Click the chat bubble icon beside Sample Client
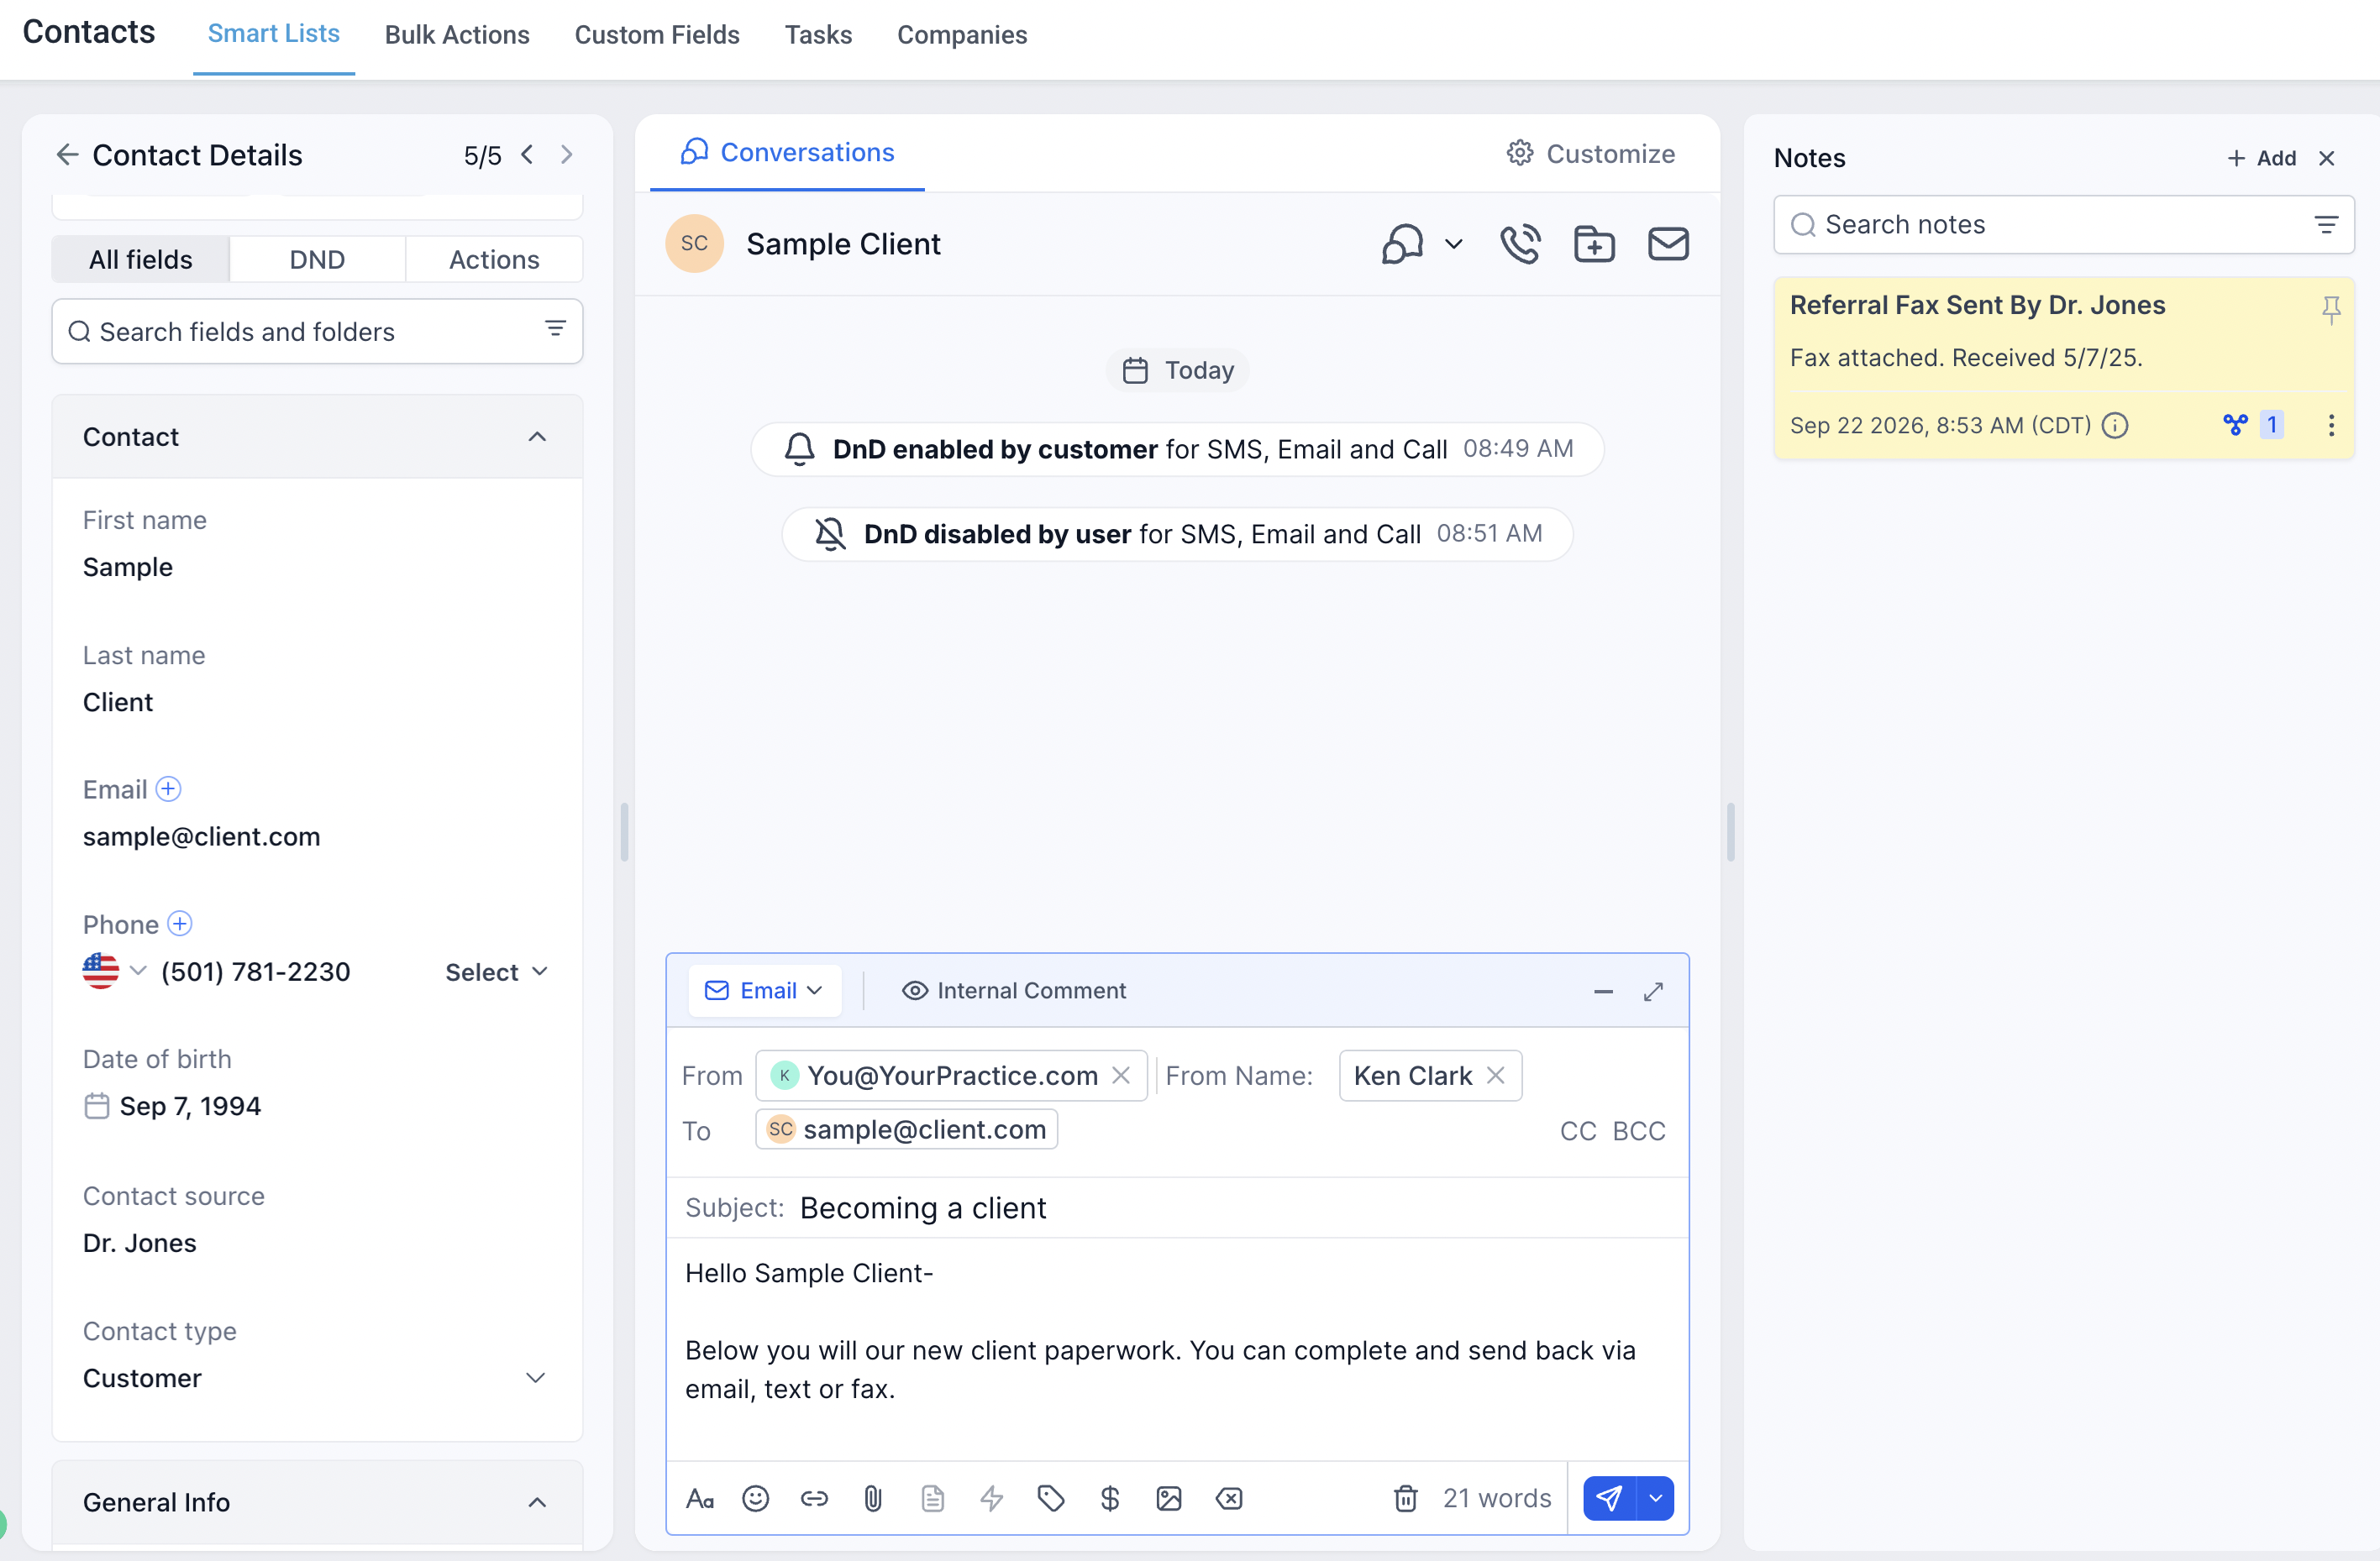The width and height of the screenshot is (2380, 1561). click(x=1402, y=244)
